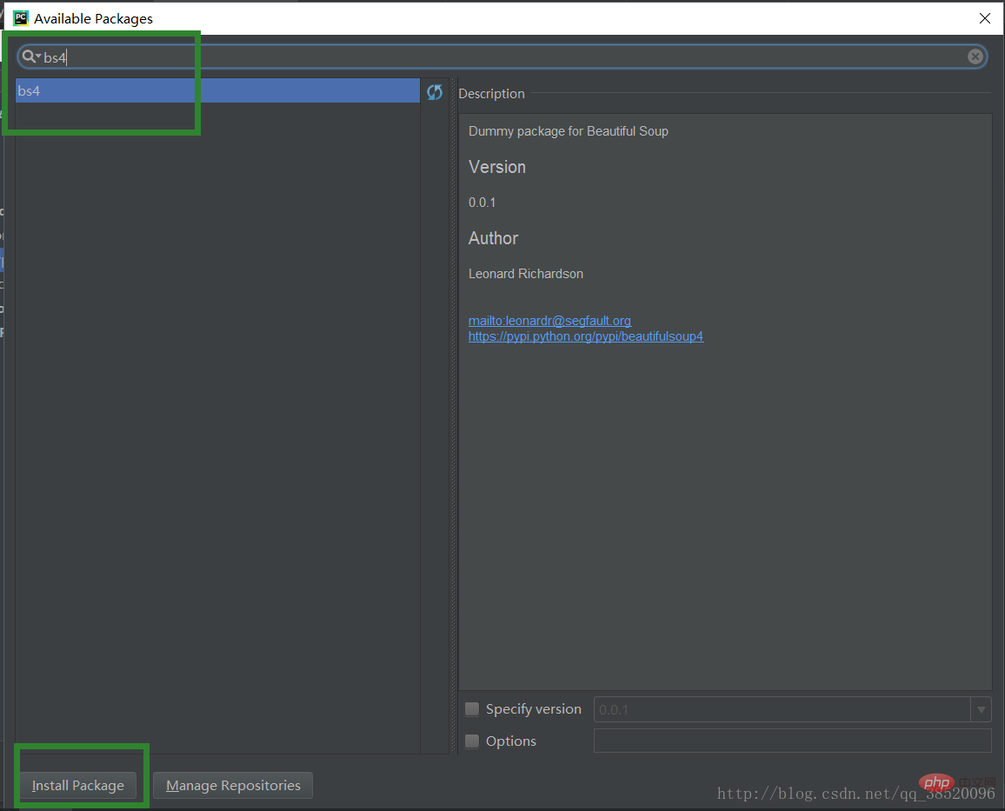Focus the package search field

[502, 57]
